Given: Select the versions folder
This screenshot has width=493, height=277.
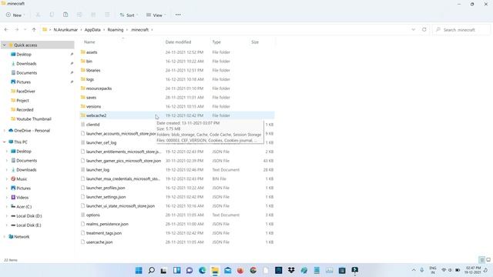Looking at the screenshot, I should point(177,106).
